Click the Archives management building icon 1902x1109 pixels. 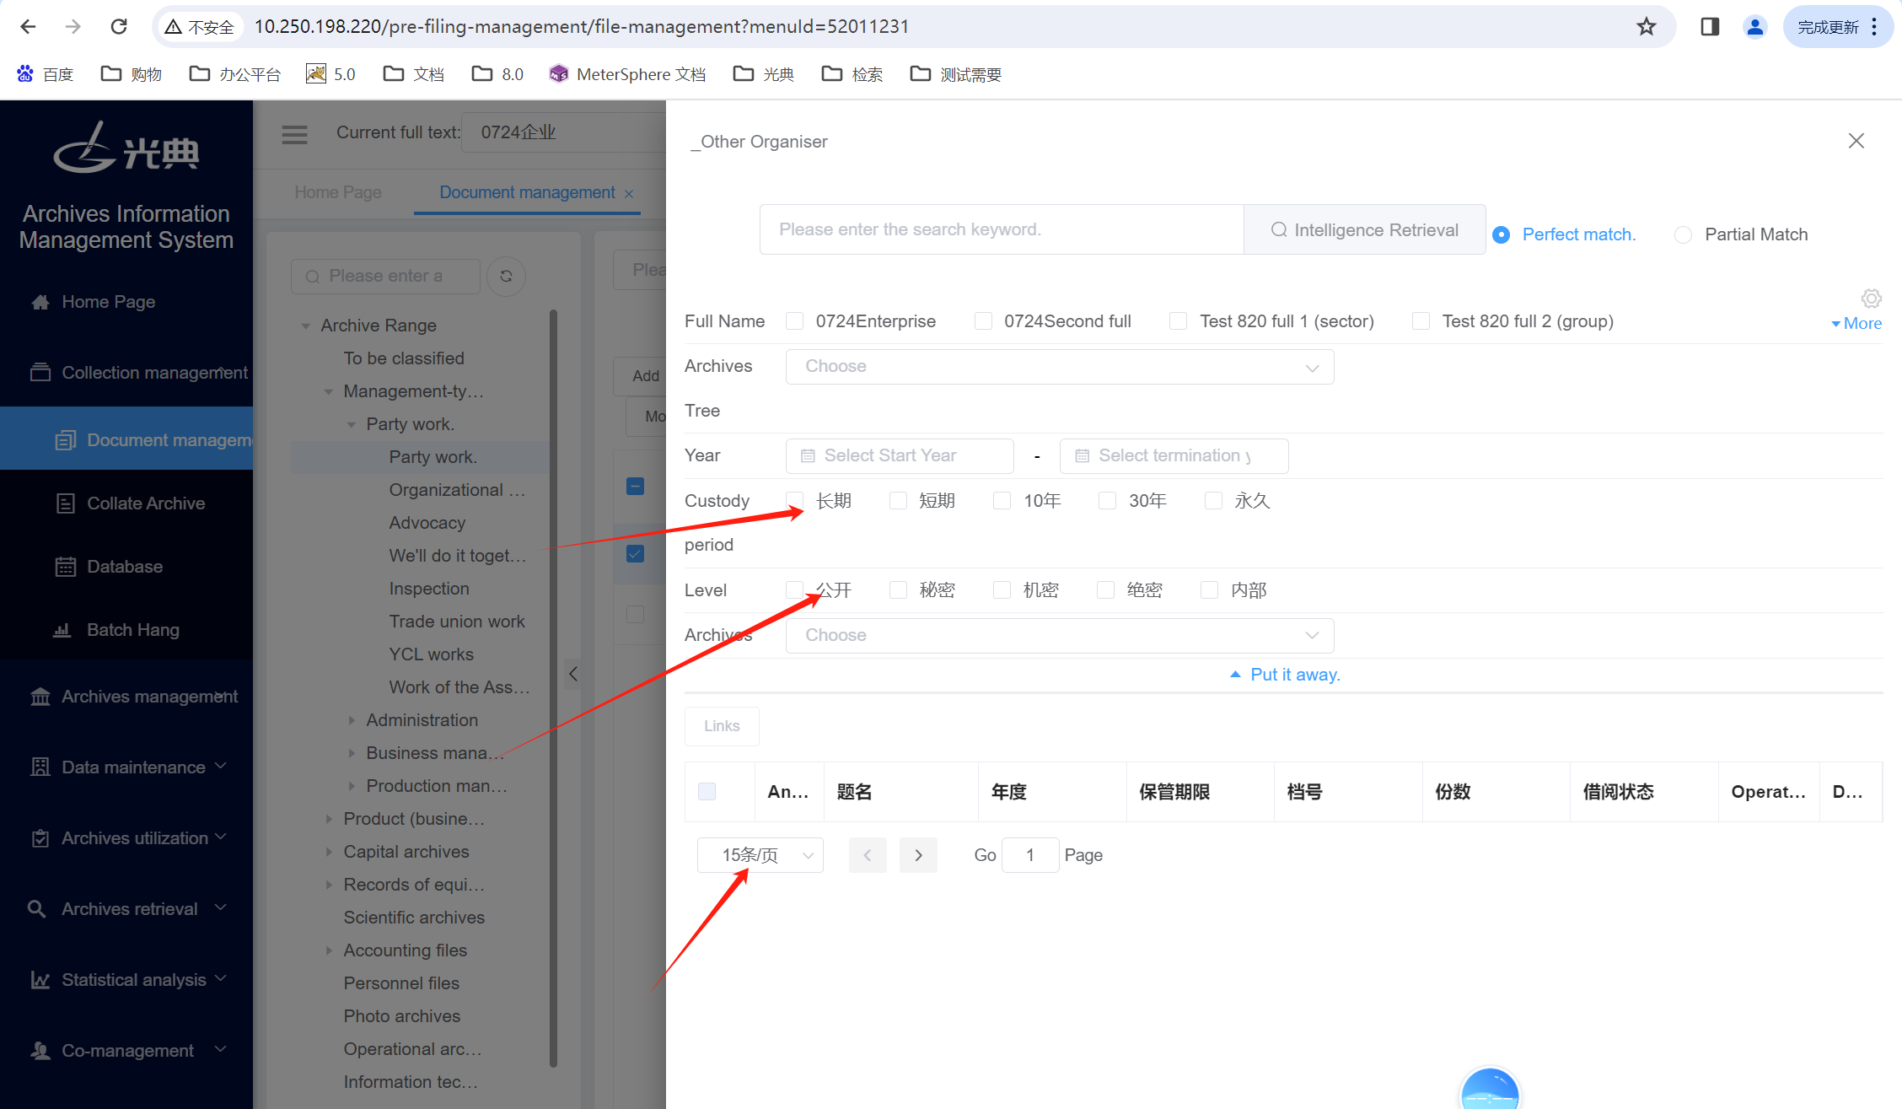point(40,697)
